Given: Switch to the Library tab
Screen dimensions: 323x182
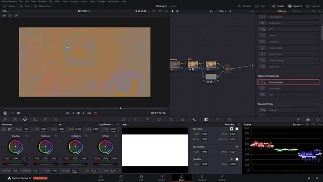Looking at the screenshot, I should click(282, 11).
